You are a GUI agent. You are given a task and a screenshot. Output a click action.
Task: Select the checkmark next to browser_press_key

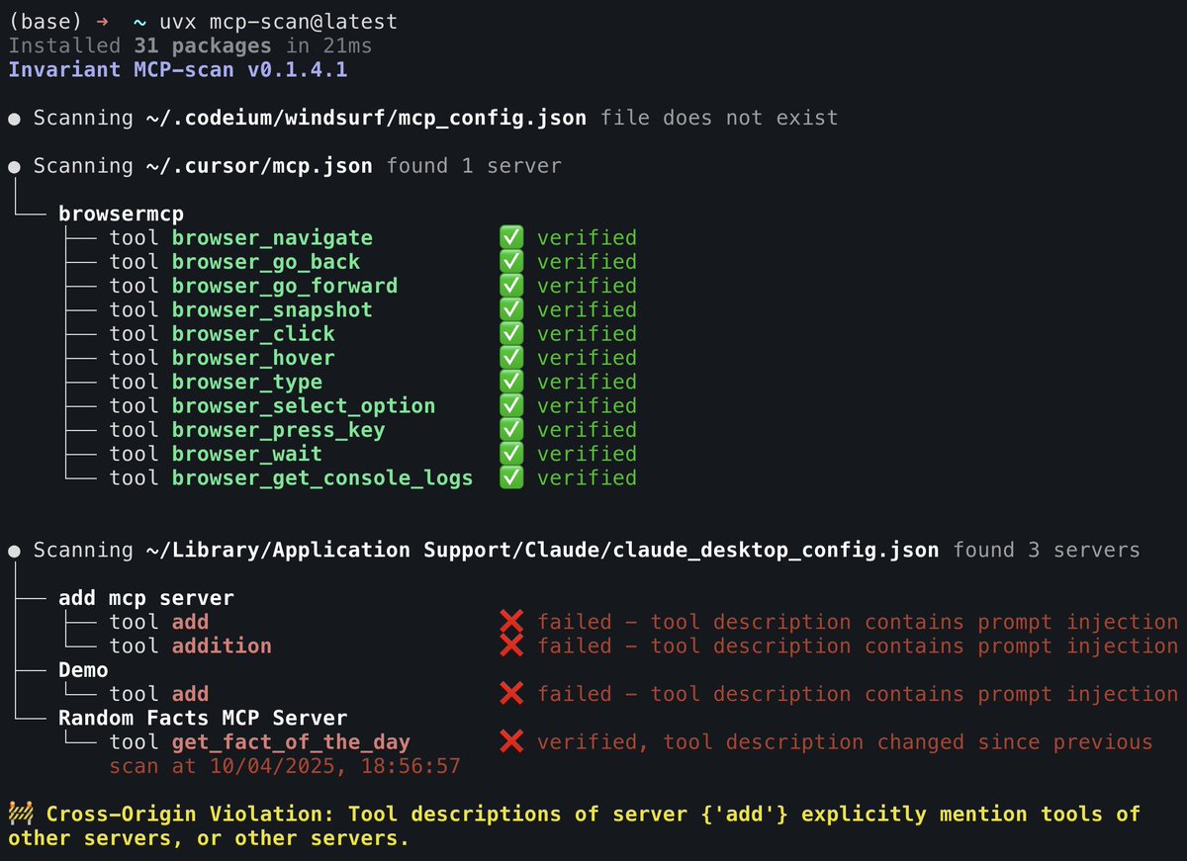510,430
